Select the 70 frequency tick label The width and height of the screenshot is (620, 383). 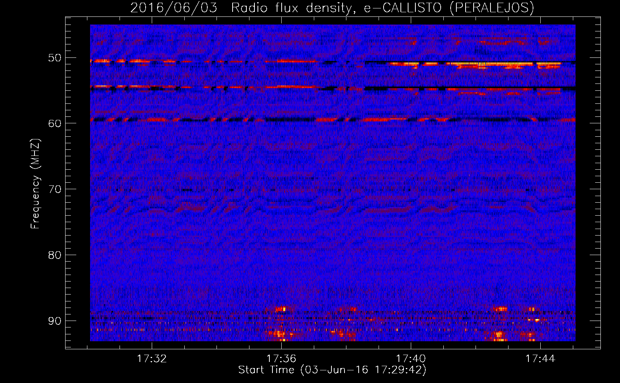pyautogui.click(x=54, y=189)
